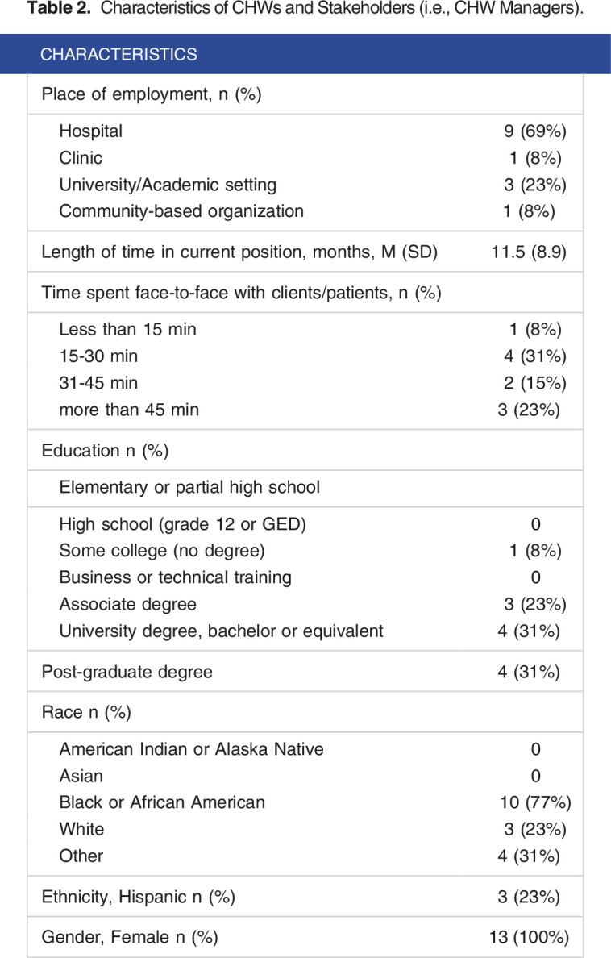
Task: Click 'Length of time in current position' row
Action: point(239,252)
